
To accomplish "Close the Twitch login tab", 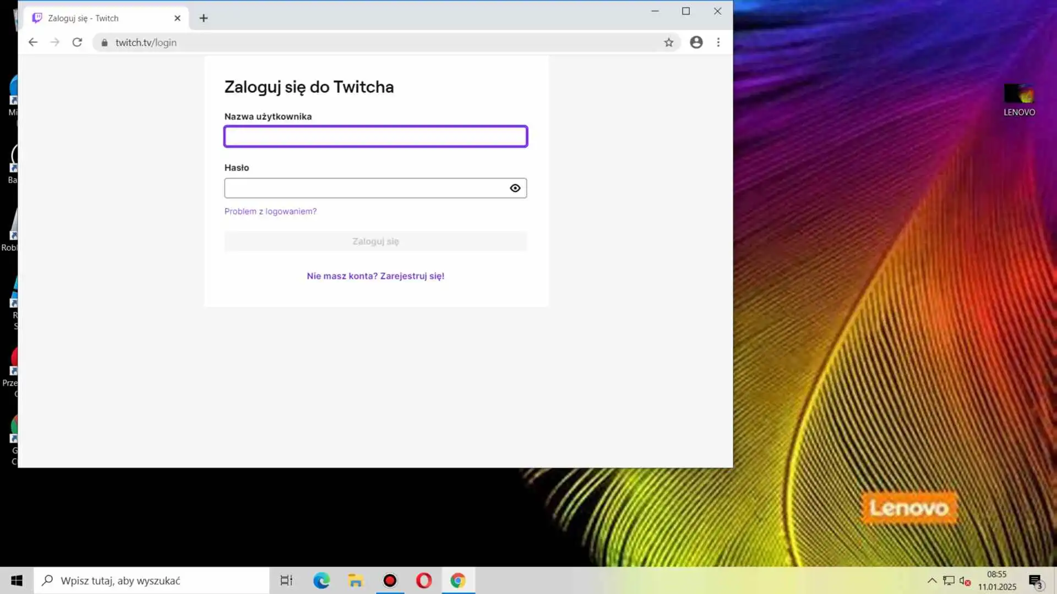I will click(x=177, y=18).
